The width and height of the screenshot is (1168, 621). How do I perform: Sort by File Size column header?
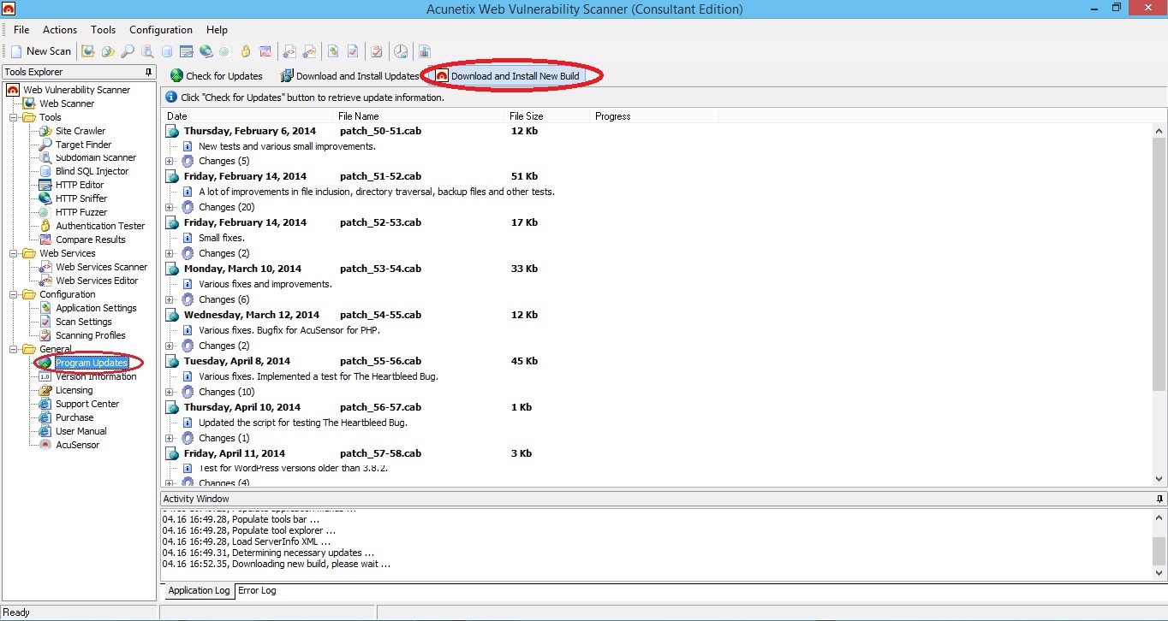(547, 116)
